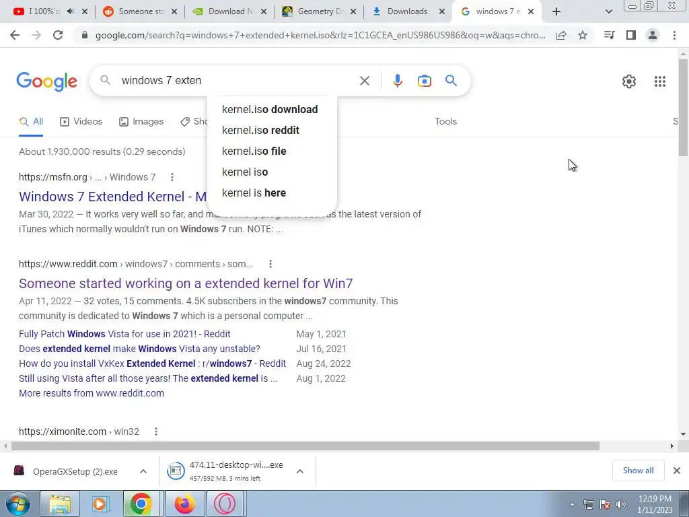Close the download shelf bar
The image size is (689, 517).
[x=677, y=471]
